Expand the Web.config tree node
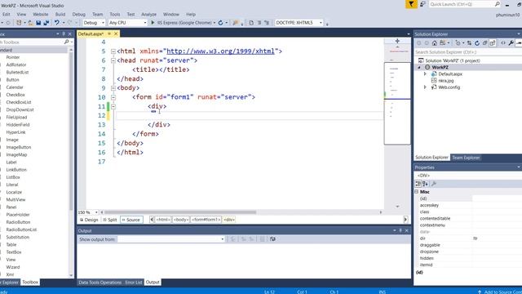This screenshot has width=522, height=294. click(425, 87)
